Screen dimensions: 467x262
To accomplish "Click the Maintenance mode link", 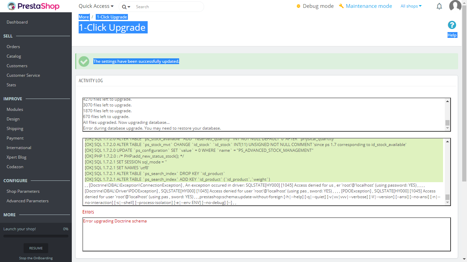I will coord(369,6).
